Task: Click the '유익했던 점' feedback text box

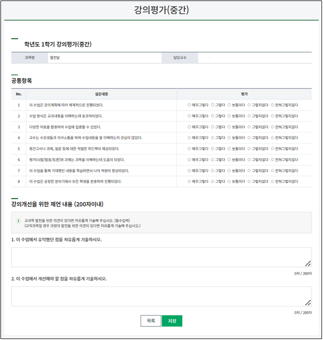Action: pyautogui.click(x=161, y=257)
